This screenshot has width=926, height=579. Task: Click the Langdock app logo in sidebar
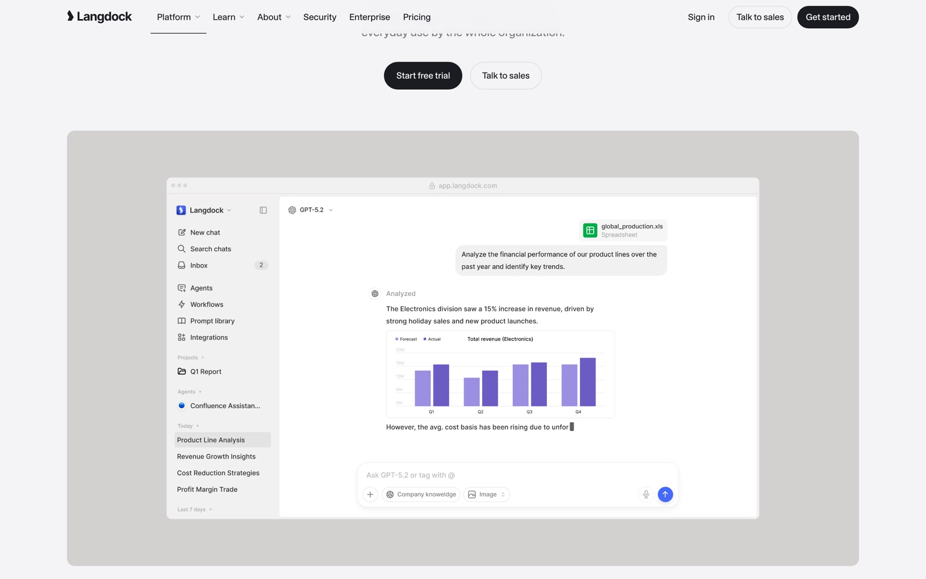click(181, 210)
